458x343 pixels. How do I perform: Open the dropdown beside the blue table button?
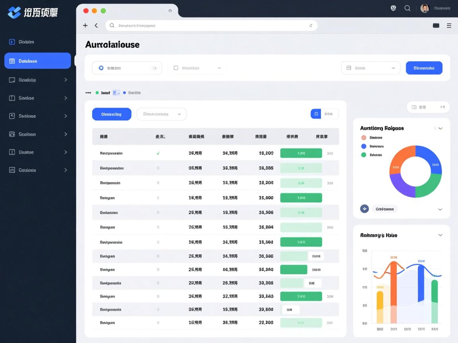tap(161, 114)
